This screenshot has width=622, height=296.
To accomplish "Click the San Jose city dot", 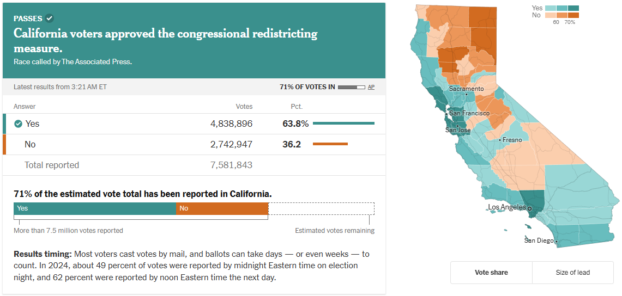I will coord(457,126).
